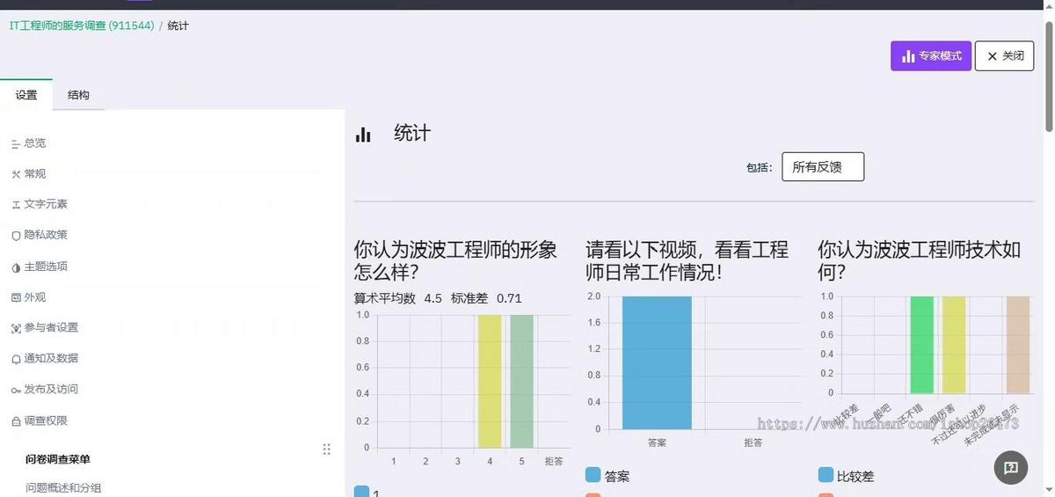Click the chart title 请看以下视频,看看工程师日常工作情况!
Image resolution: width=1055 pixels, height=497 pixels.
[x=687, y=260]
